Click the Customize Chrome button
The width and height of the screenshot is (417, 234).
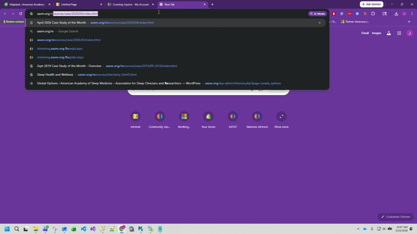coord(395,217)
